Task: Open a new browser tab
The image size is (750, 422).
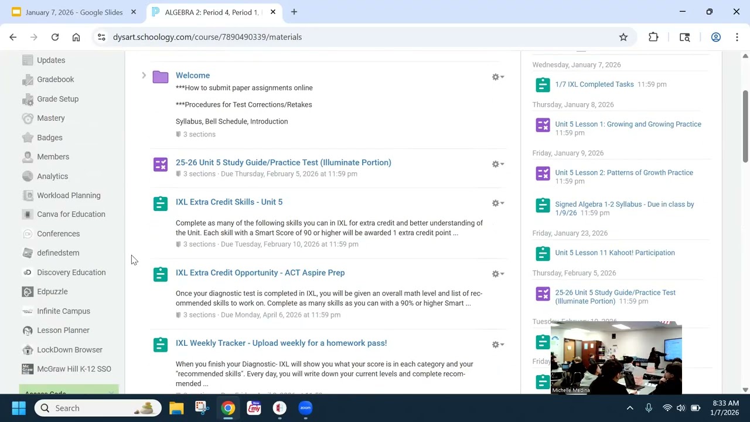Action: pos(294,12)
